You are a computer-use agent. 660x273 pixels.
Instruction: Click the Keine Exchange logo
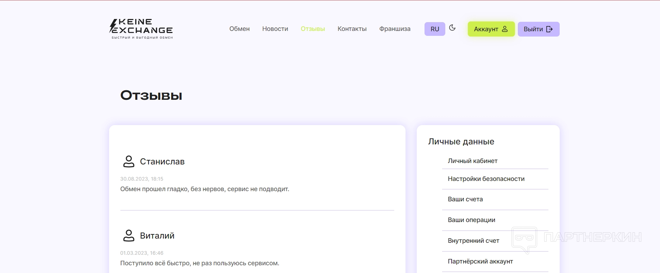click(x=141, y=29)
